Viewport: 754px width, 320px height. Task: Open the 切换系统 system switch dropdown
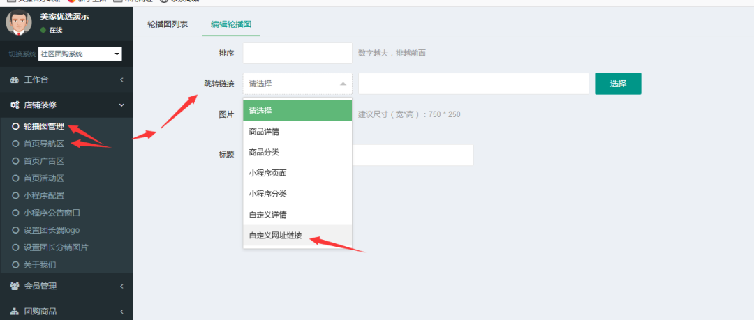point(80,54)
